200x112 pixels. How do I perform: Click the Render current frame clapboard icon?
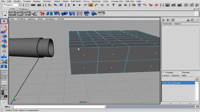pyautogui.click(x=173, y=5)
